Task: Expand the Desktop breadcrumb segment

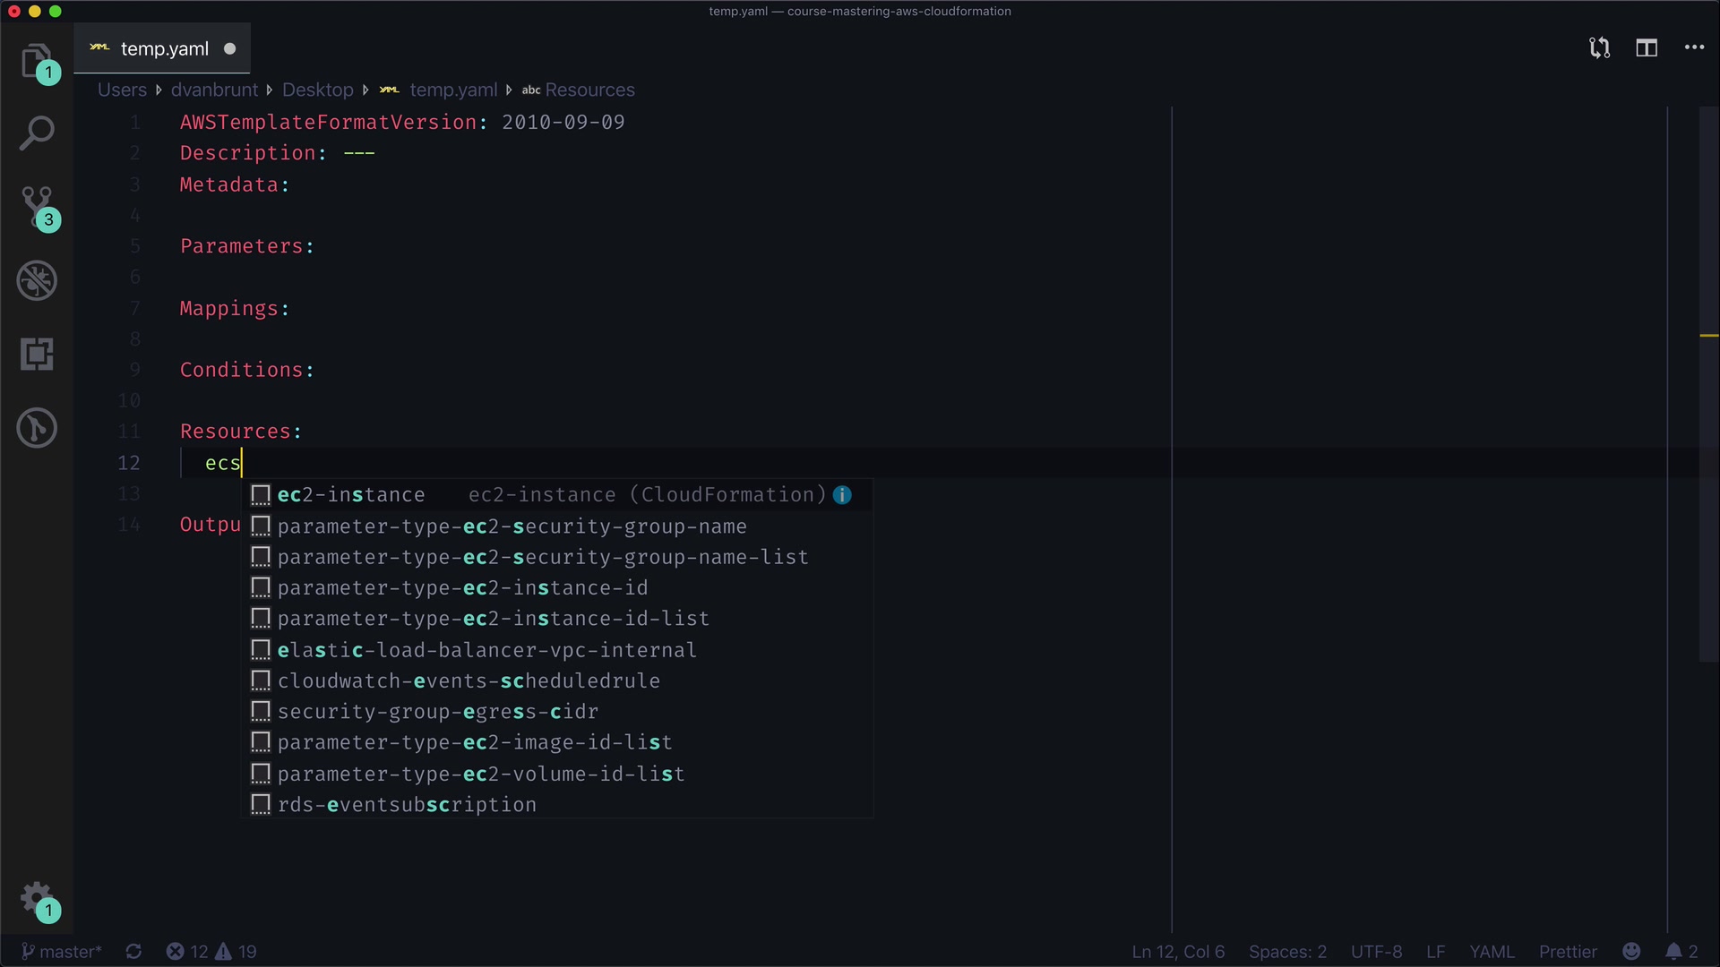Action: pos(317,90)
